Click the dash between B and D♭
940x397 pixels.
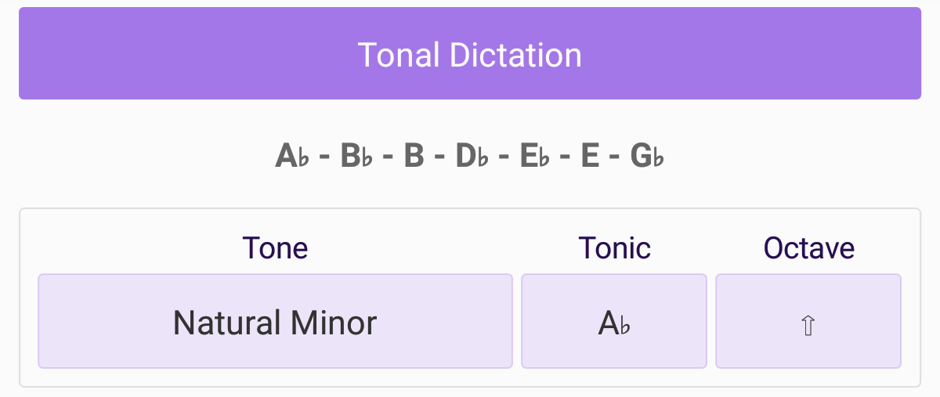[x=439, y=157]
